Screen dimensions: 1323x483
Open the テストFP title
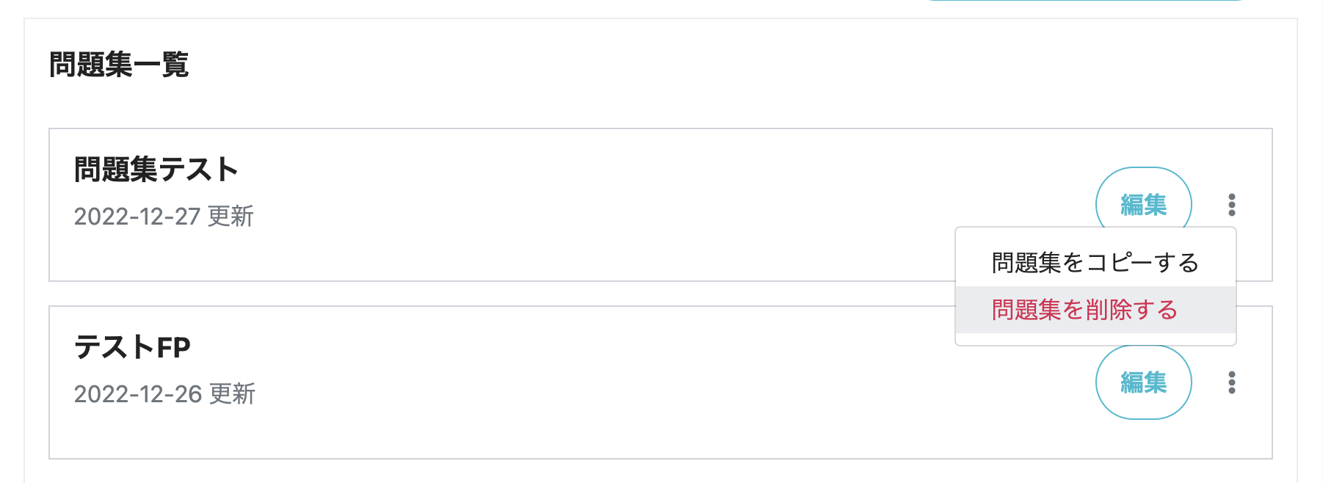(x=132, y=347)
